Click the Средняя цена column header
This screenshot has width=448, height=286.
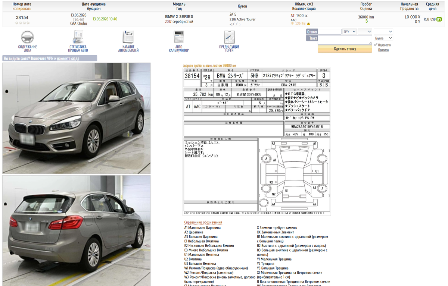coord(432,6)
